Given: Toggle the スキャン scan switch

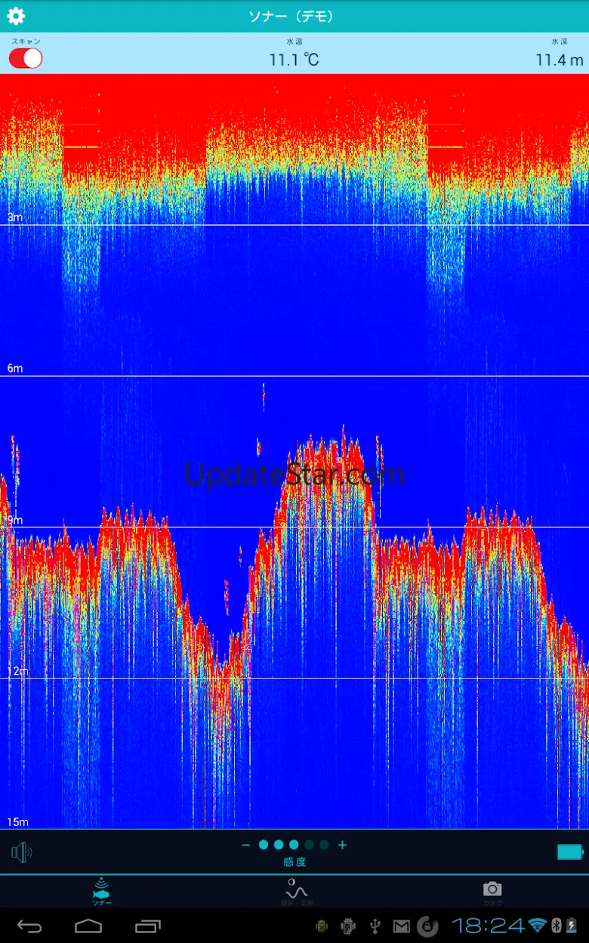Looking at the screenshot, I should click(x=26, y=58).
